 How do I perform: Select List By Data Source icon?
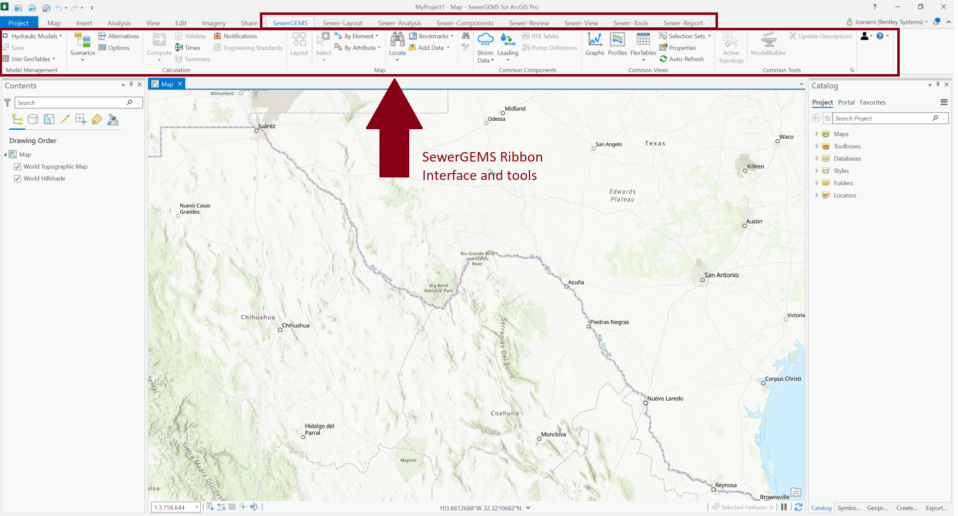pyautogui.click(x=33, y=119)
